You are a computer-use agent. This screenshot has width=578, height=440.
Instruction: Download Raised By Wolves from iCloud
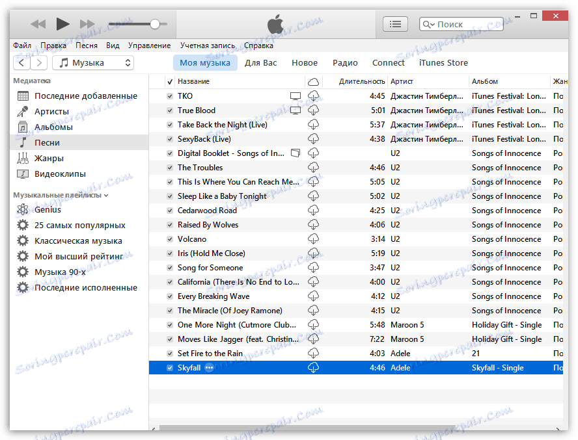pos(313,225)
